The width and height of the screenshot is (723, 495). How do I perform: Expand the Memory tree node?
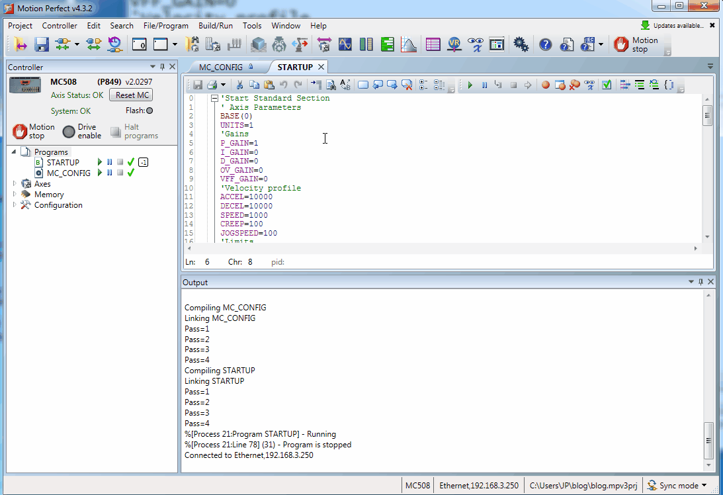(x=15, y=194)
